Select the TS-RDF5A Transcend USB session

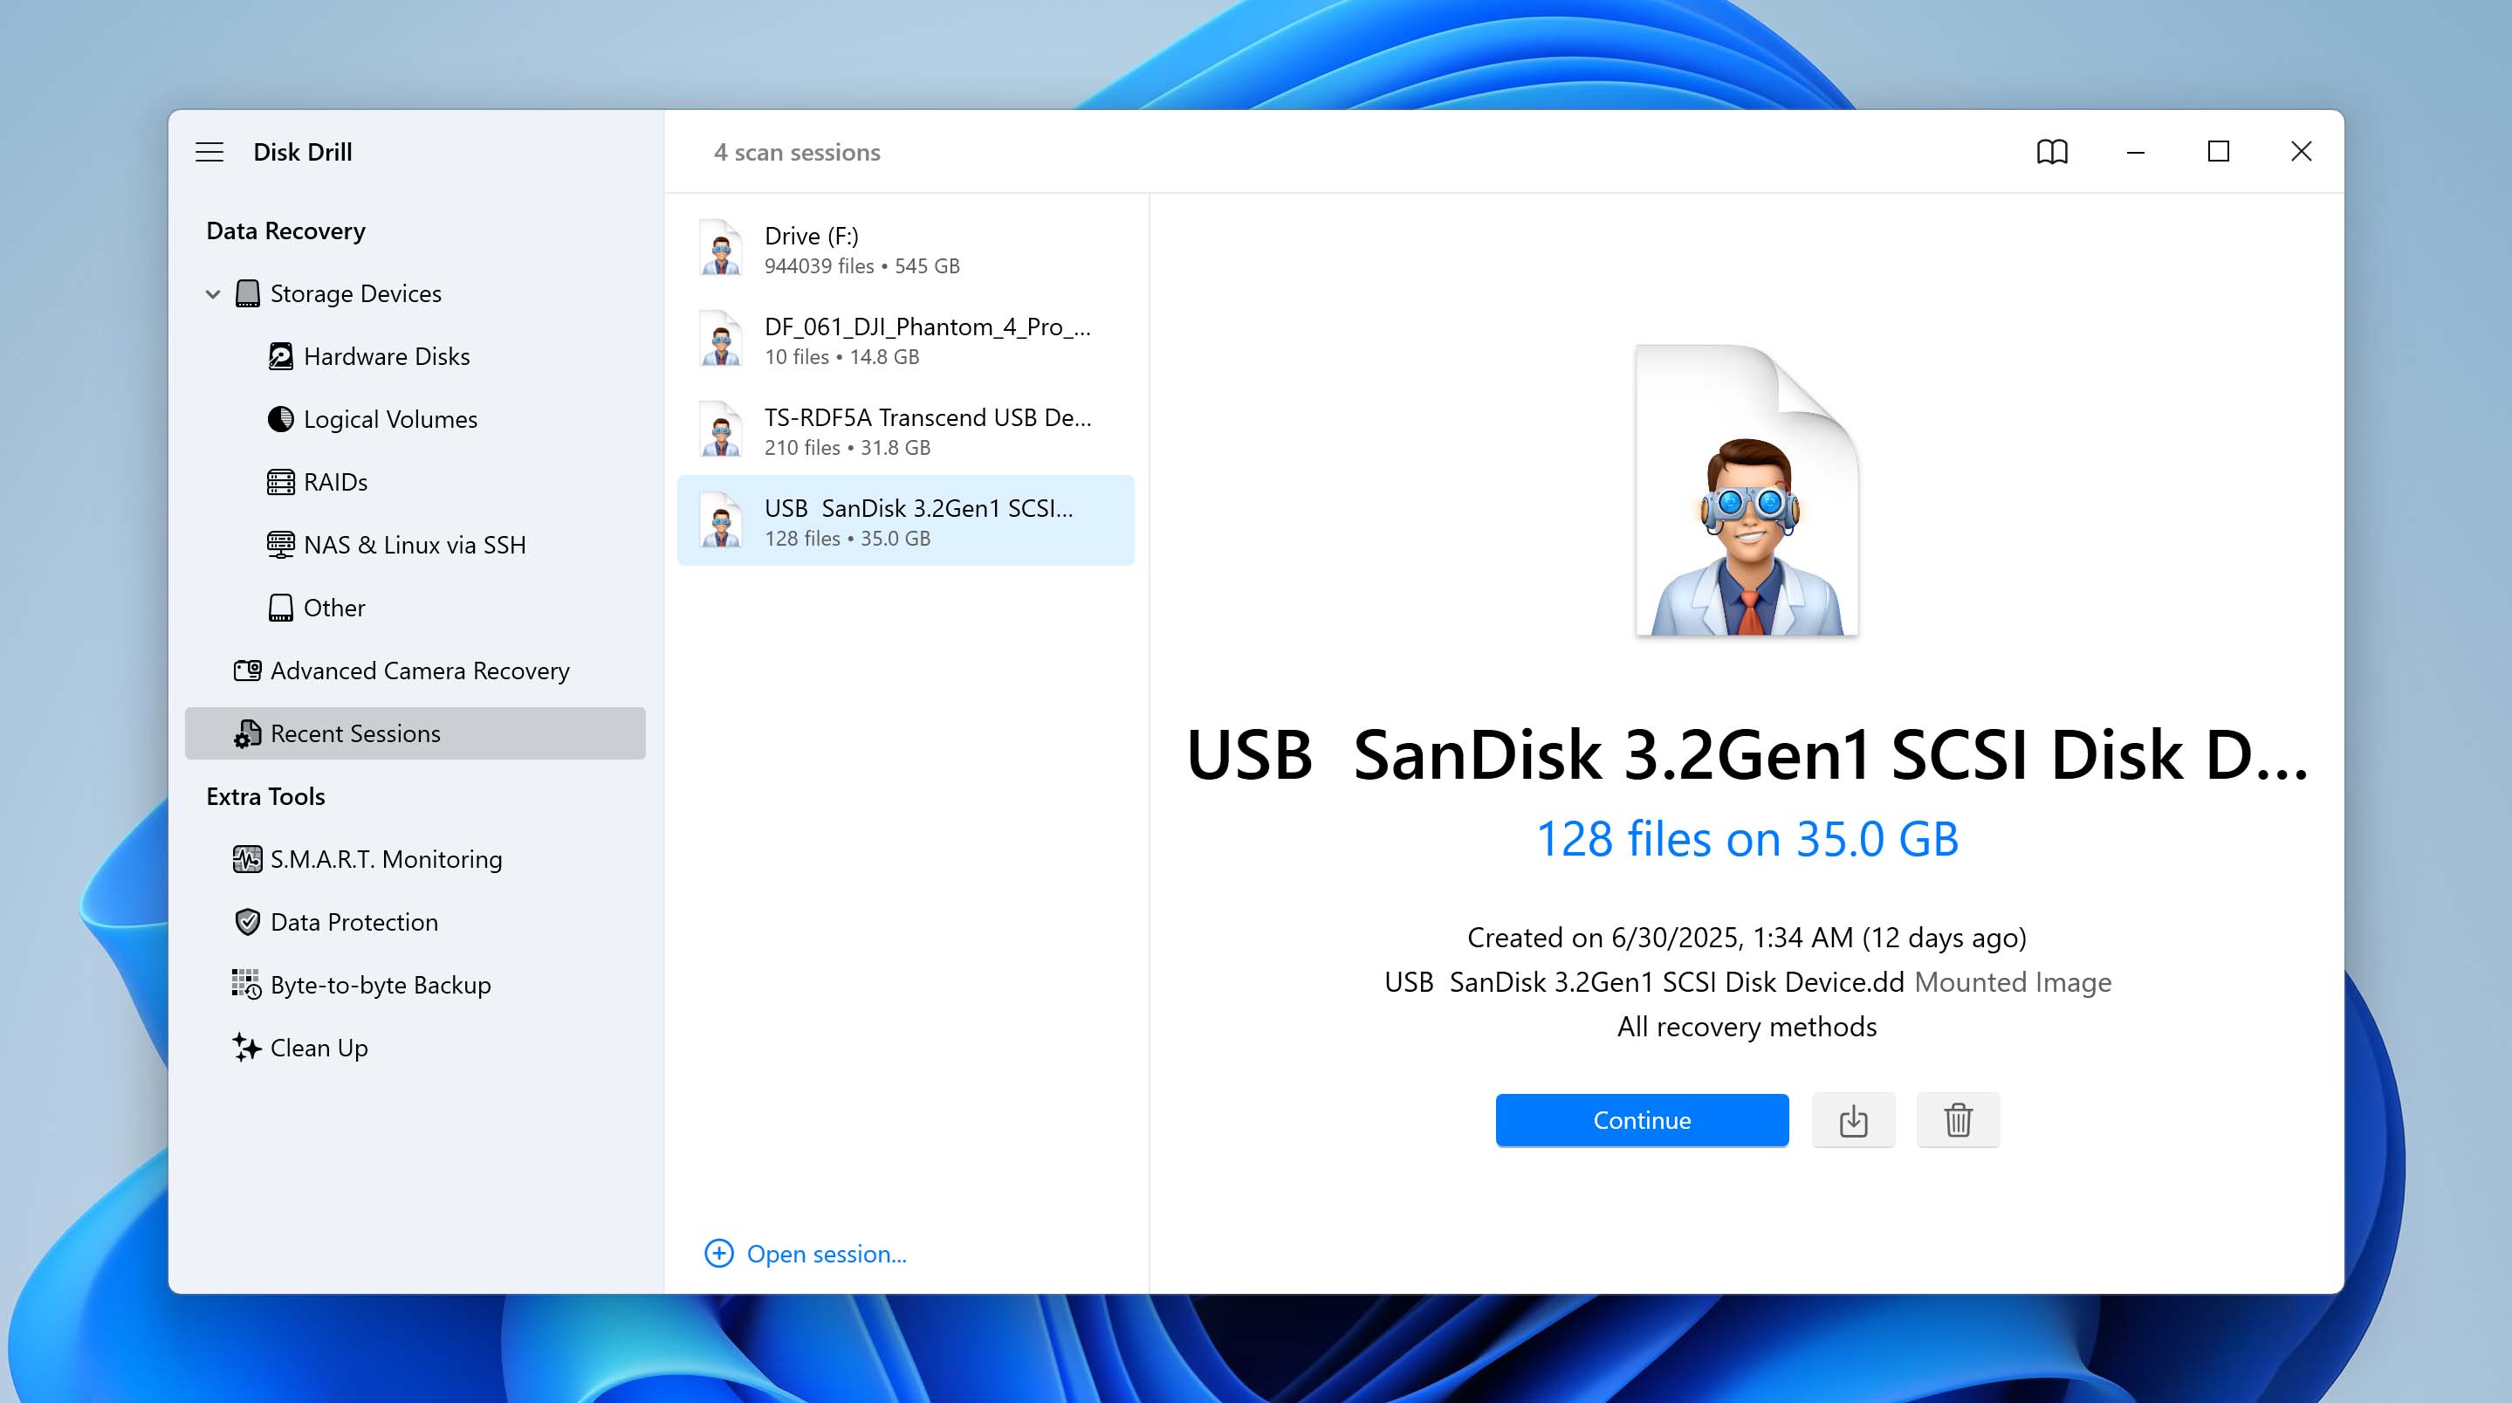click(x=906, y=430)
